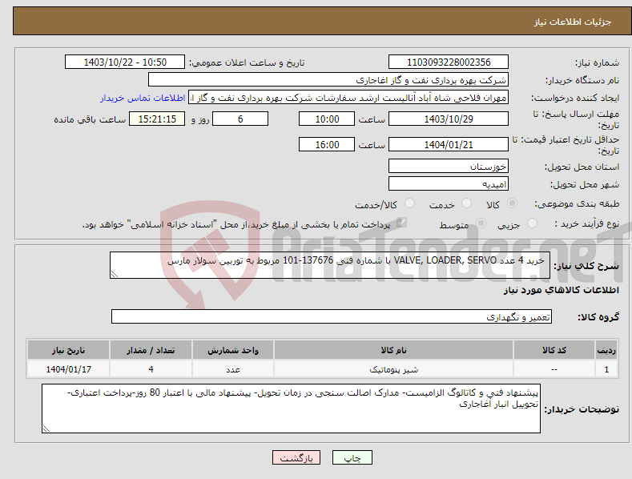Click the resize handle of description box
Screen dimensions: 632x479
pos(115,274)
